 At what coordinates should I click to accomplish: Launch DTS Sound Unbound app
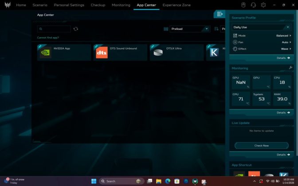coord(120,52)
